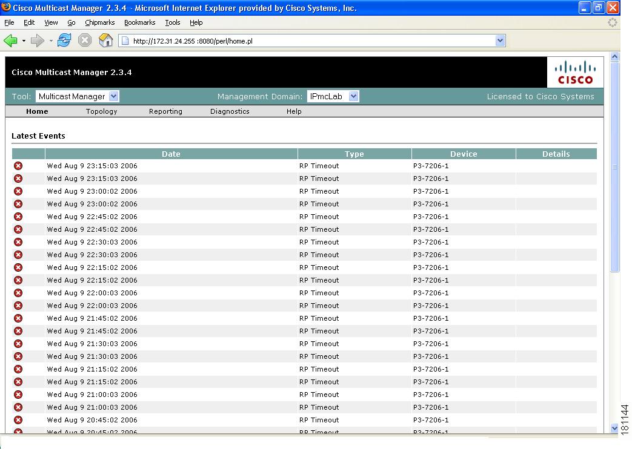Screen dimensions: 632x449
Task: Expand the address bar URL dropdown
Action: 500,41
